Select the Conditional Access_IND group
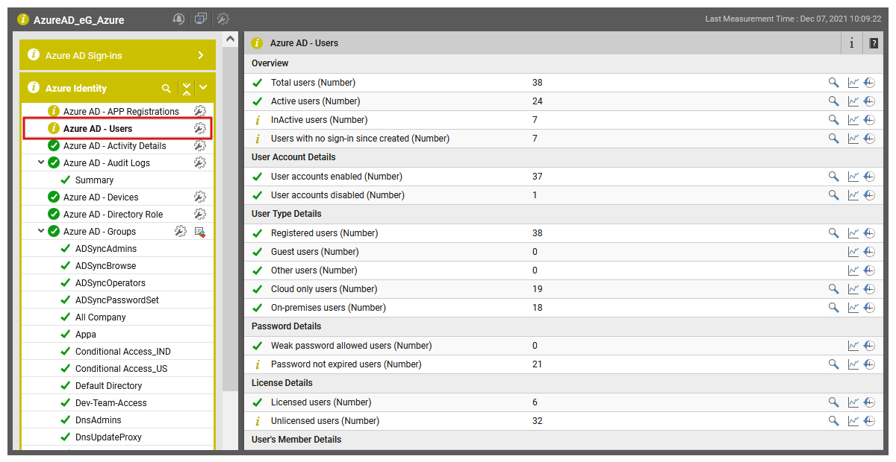 (123, 351)
